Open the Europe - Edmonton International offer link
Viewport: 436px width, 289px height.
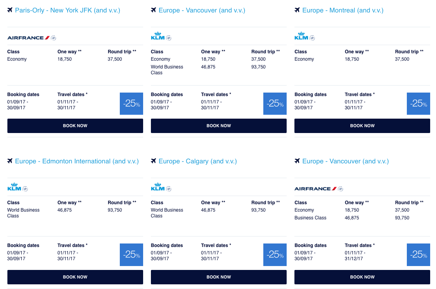tap(77, 161)
